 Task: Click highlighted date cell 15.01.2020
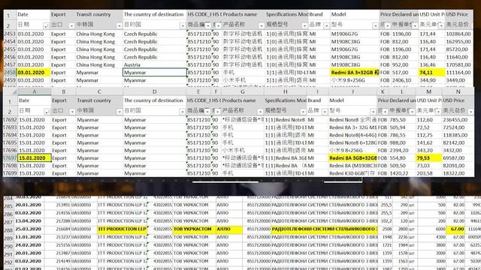click(x=35, y=158)
